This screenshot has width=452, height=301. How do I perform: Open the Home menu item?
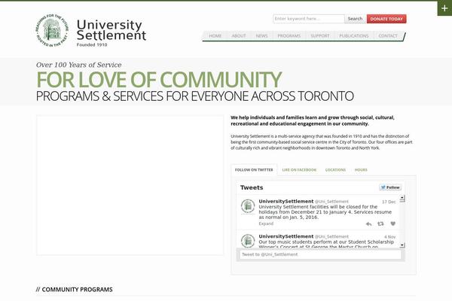(215, 36)
